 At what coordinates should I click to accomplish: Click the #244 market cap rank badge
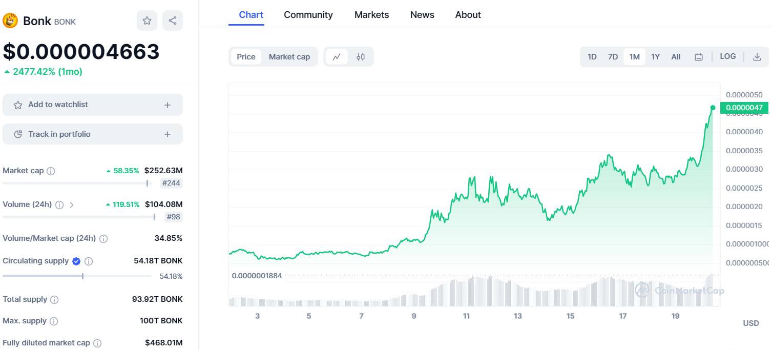tap(171, 183)
